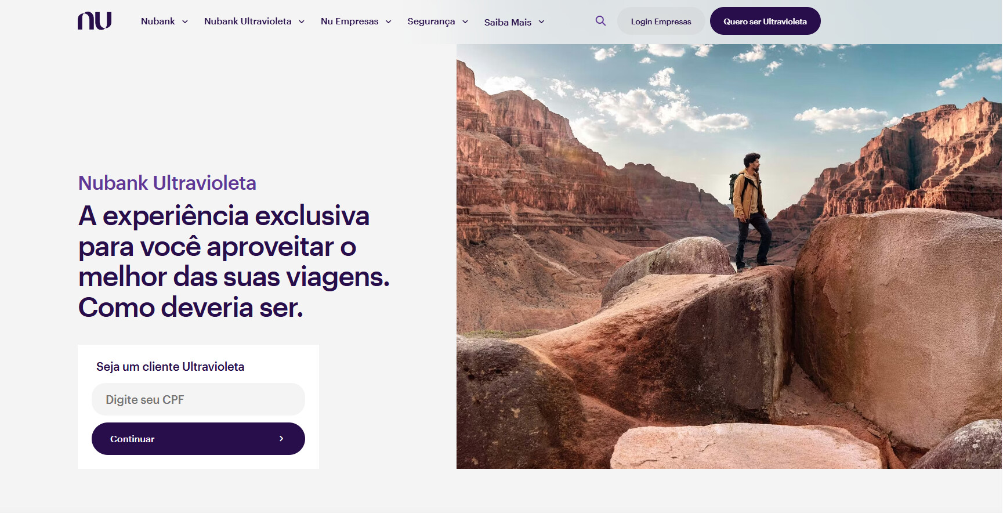Click Quero ser Ultravioleta button
Screen dimensions: 1003x513
[765, 21]
